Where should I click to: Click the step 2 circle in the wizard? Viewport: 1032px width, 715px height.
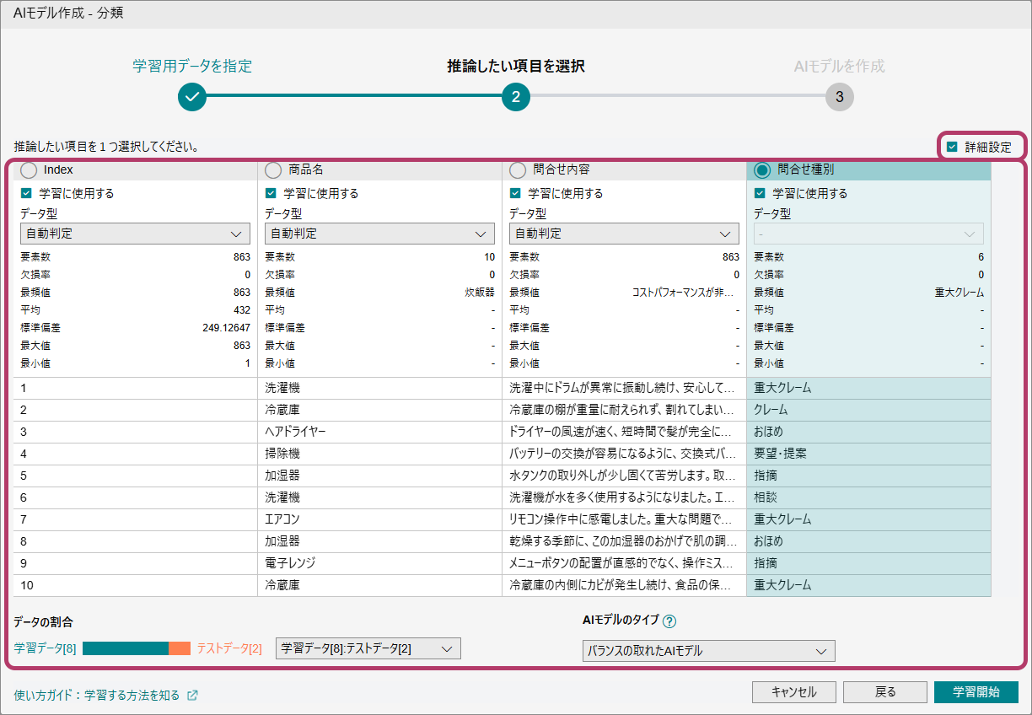click(516, 96)
